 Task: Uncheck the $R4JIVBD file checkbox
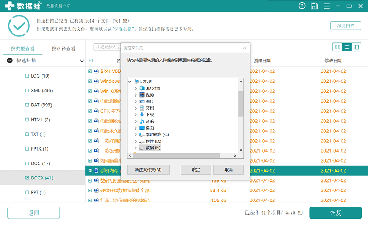coord(90,71)
